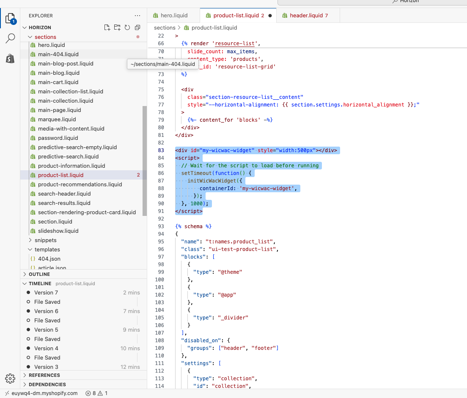Expand the snippets folder
467x398 pixels.
[x=45, y=240]
